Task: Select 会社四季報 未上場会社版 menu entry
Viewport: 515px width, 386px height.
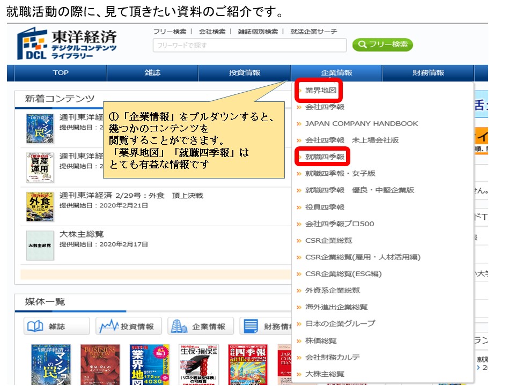Action: point(352,140)
